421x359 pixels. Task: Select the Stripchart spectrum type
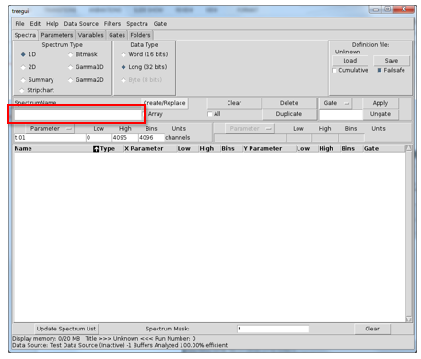[22, 91]
